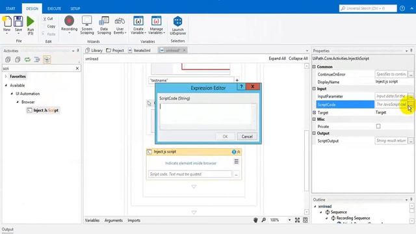Open help icon in title bar
The image size is (416, 234).
(x=402, y=8)
